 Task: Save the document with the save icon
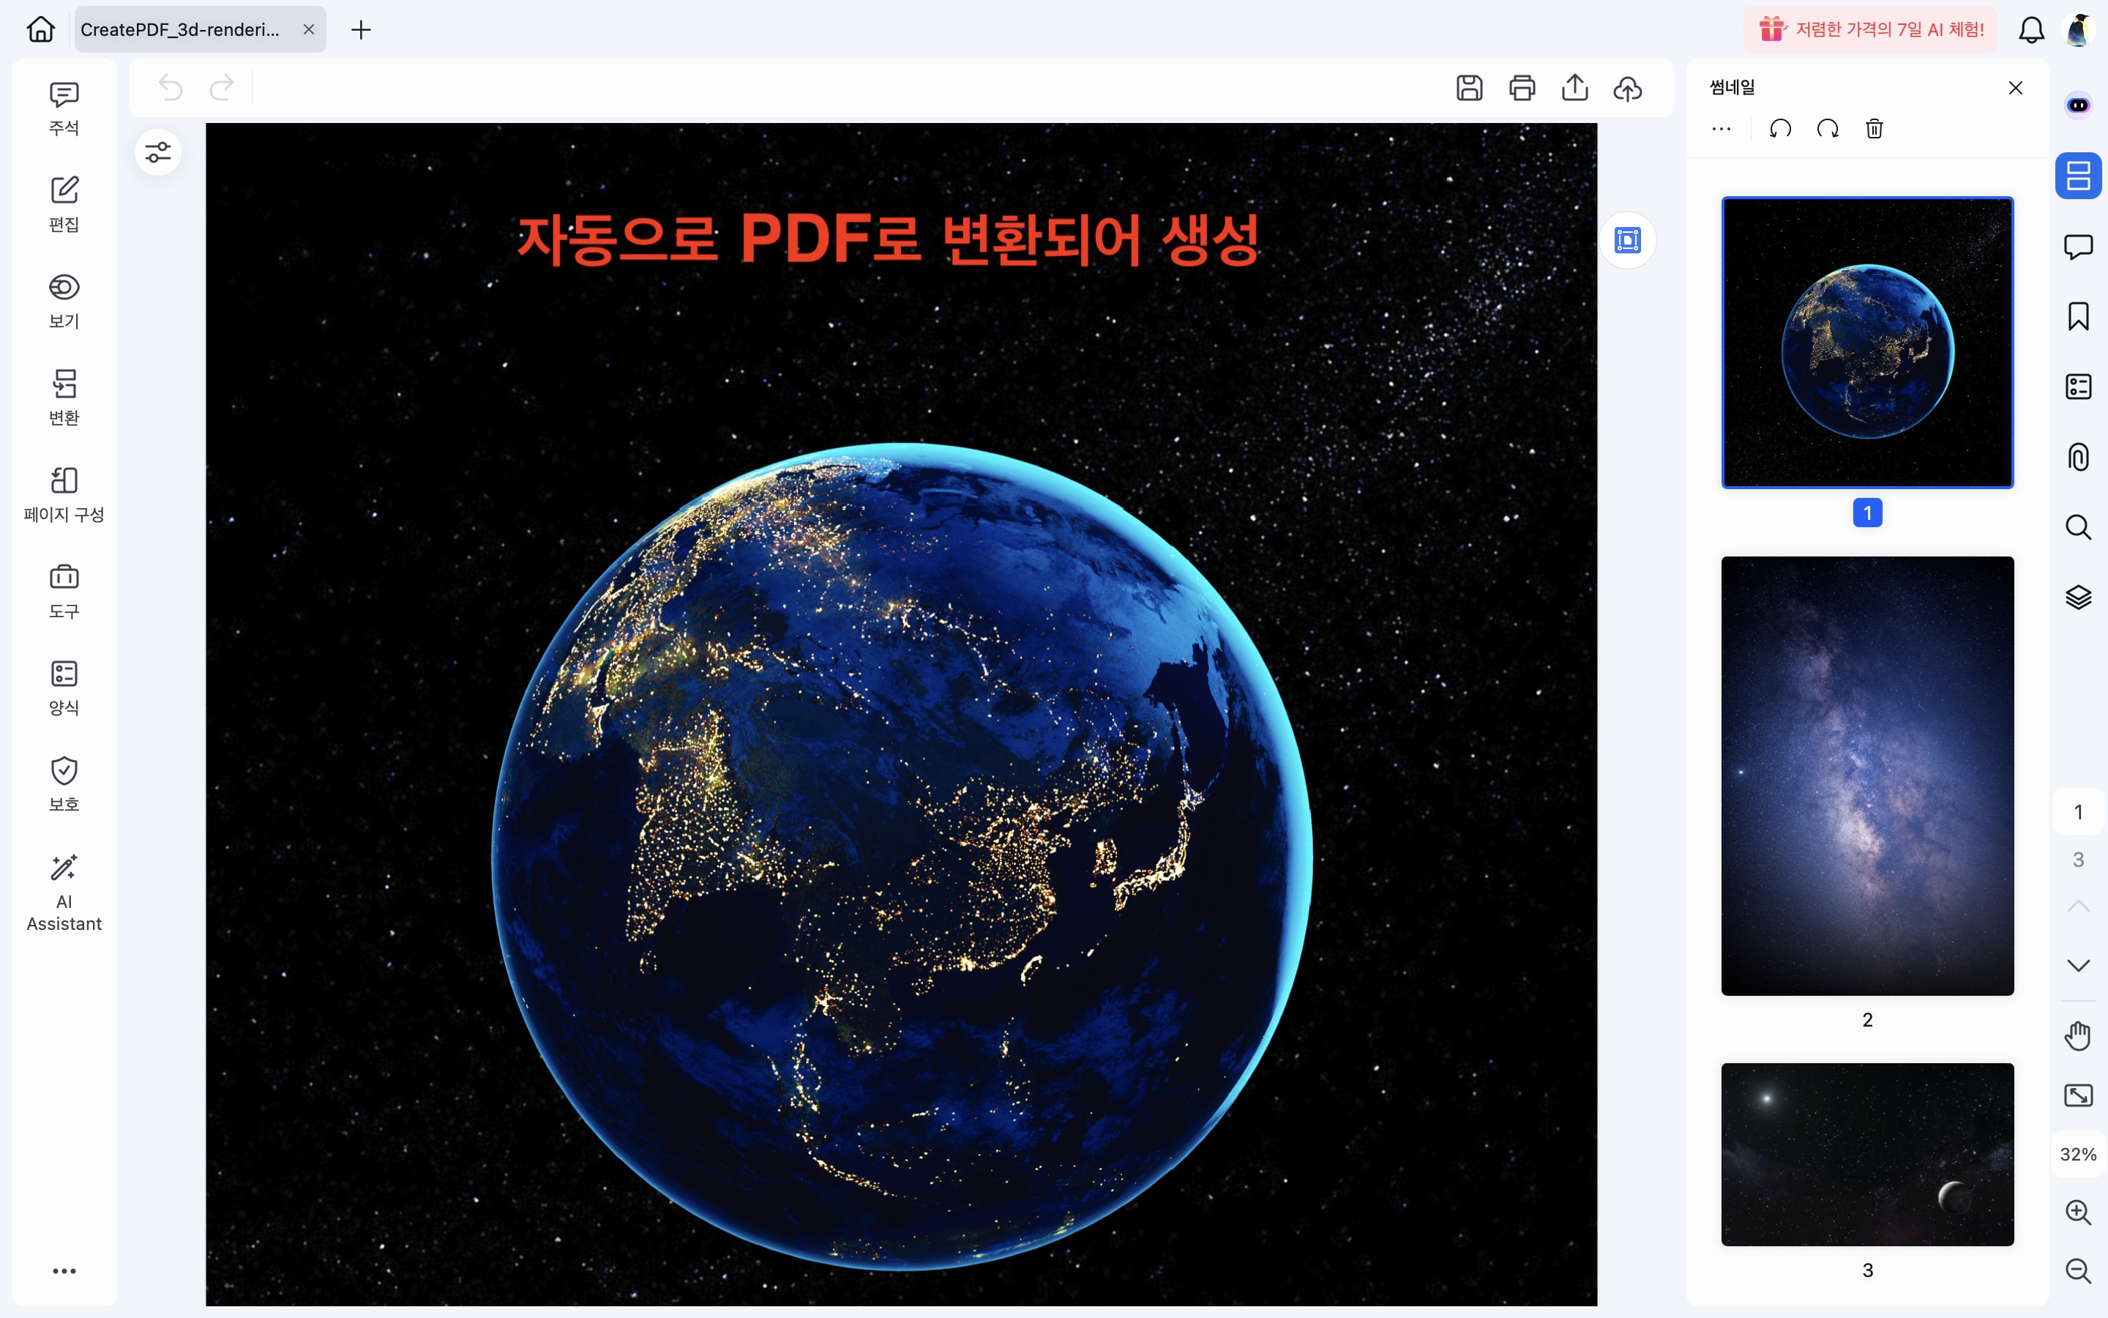coord(1470,88)
